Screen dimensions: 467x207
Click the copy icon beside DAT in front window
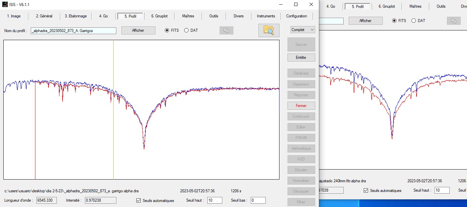click(x=226, y=30)
